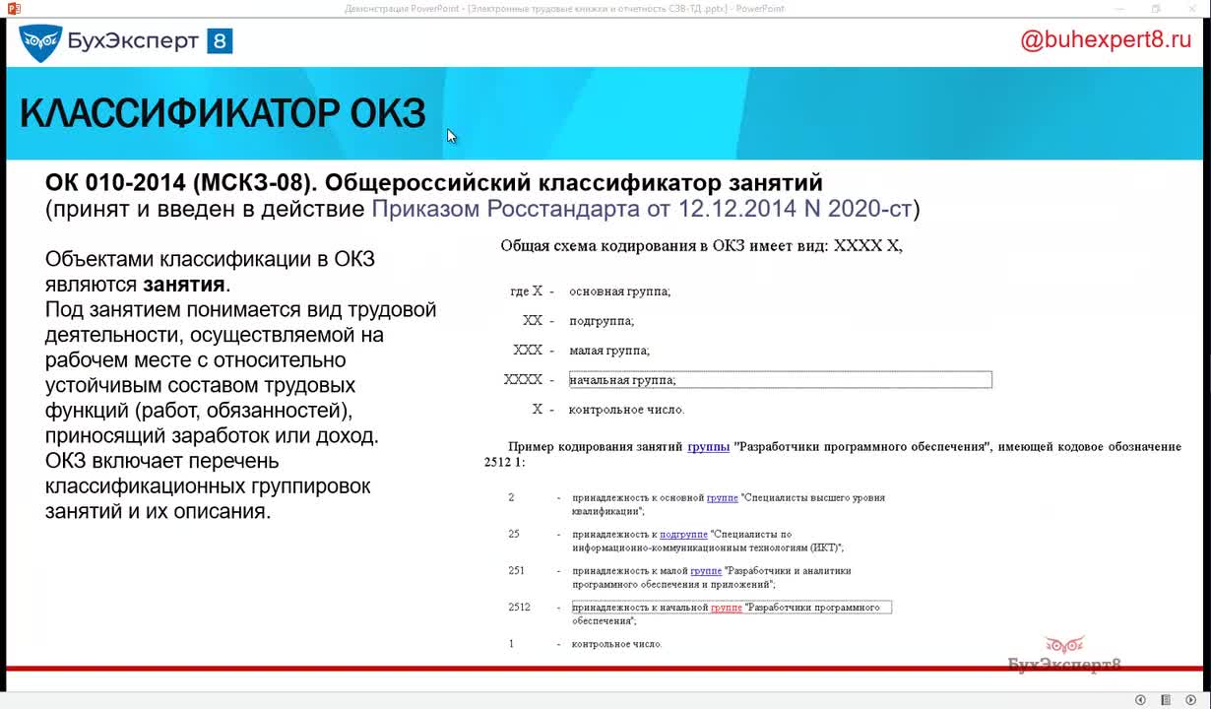Click the red 'группе' link in the начальной row
1211x709 pixels.
[726, 608]
